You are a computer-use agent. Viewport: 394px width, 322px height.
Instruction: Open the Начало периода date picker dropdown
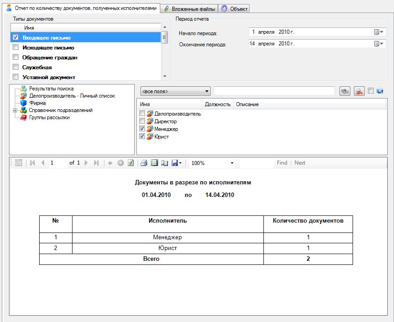[379, 32]
